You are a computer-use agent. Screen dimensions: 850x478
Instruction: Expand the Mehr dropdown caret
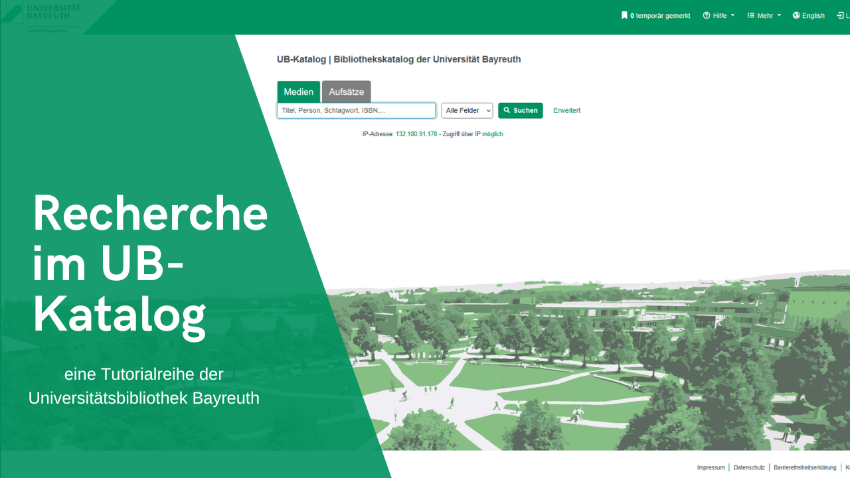pyautogui.click(x=779, y=15)
